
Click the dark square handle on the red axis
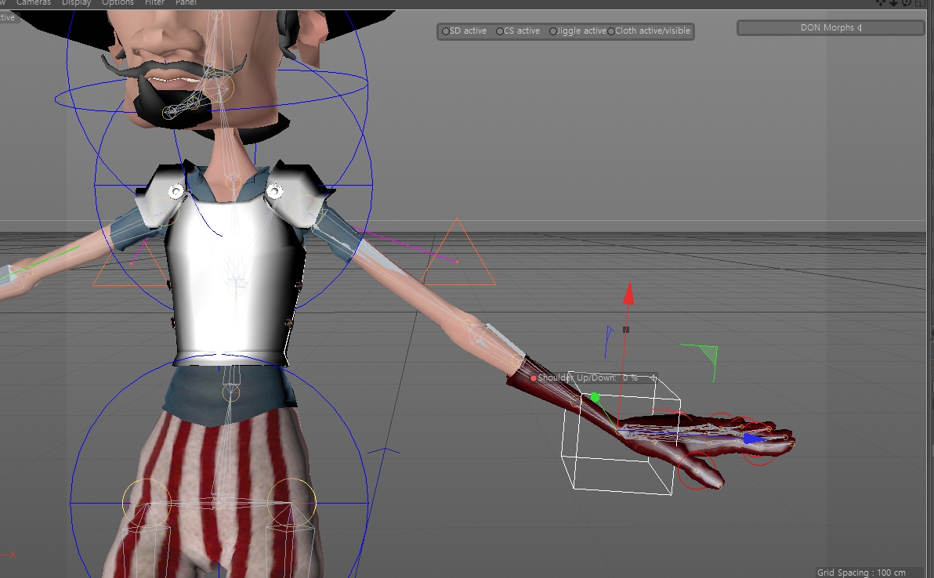tap(625, 330)
